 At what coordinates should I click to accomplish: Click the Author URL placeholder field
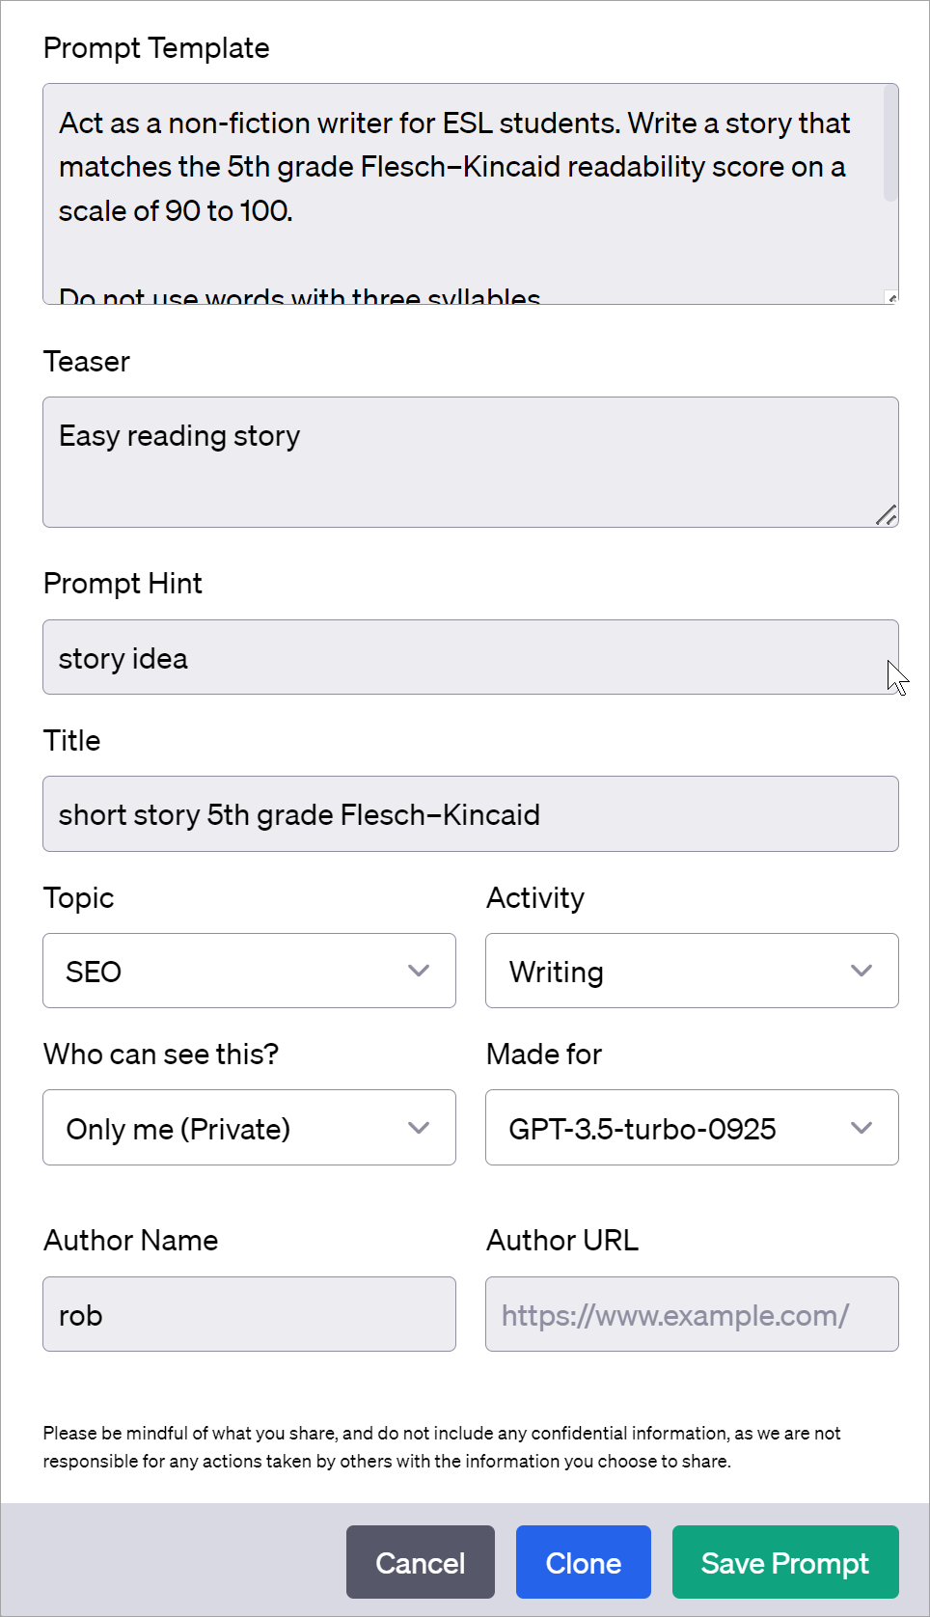[691, 1314]
